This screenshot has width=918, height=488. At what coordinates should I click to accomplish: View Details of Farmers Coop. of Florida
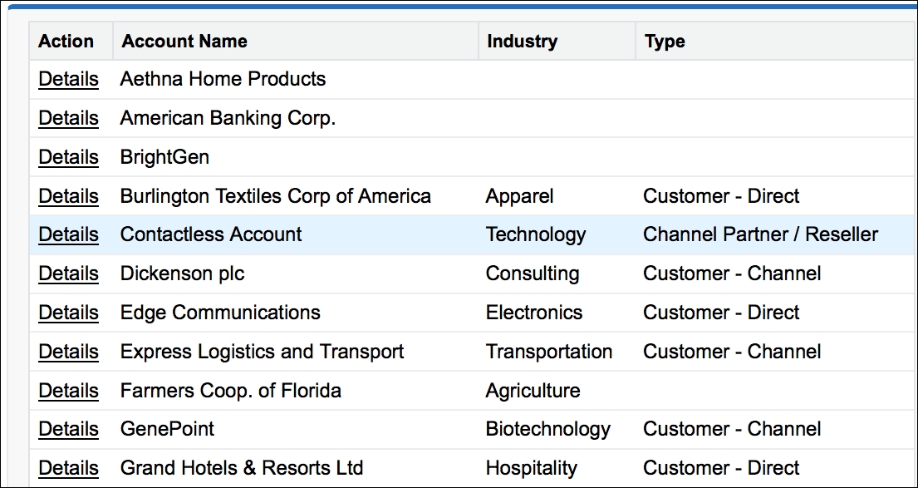click(68, 392)
